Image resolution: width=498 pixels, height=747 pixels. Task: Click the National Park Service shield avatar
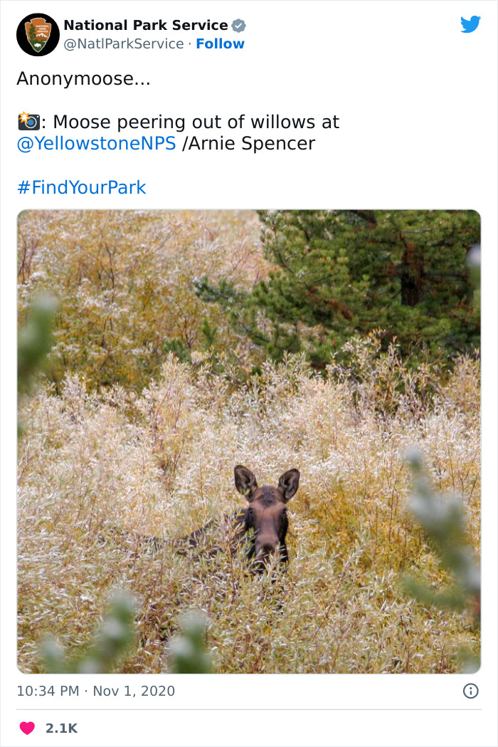point(38,33)
